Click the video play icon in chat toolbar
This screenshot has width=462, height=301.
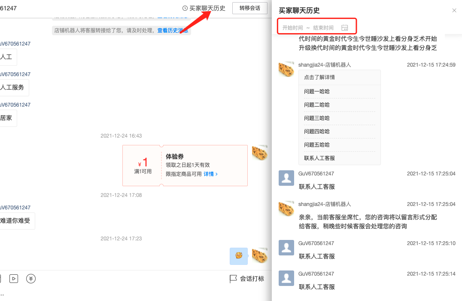pos(14,279)
